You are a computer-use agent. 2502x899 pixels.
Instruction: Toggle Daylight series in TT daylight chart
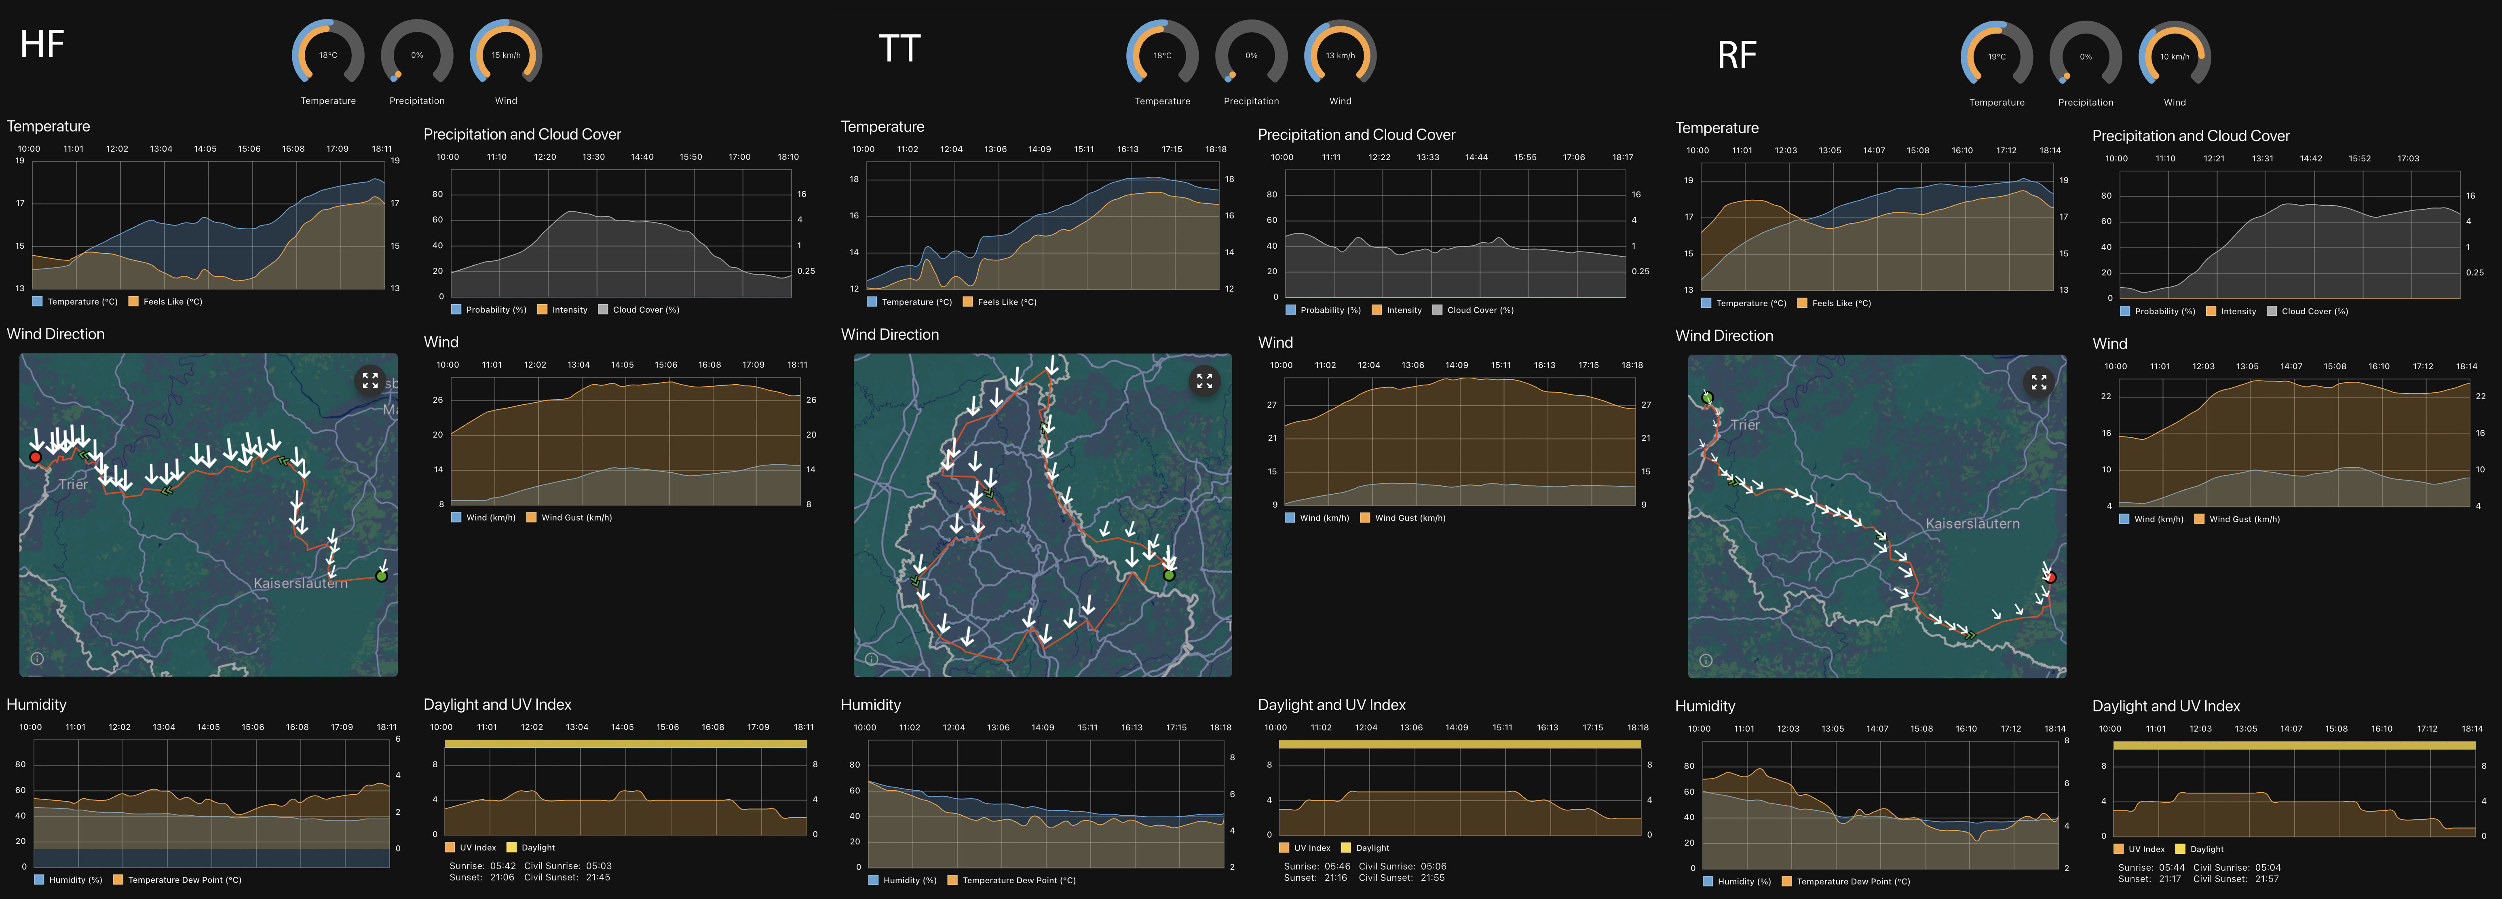pos(1365,848)
